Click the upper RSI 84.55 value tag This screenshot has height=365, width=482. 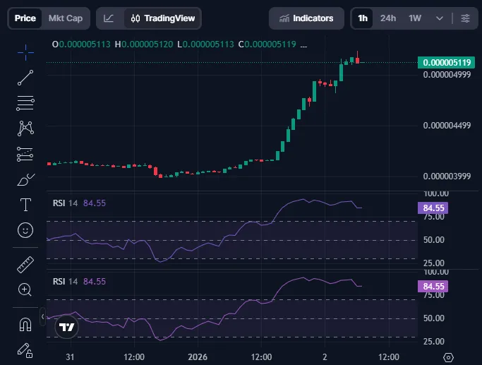click(433, 208)
